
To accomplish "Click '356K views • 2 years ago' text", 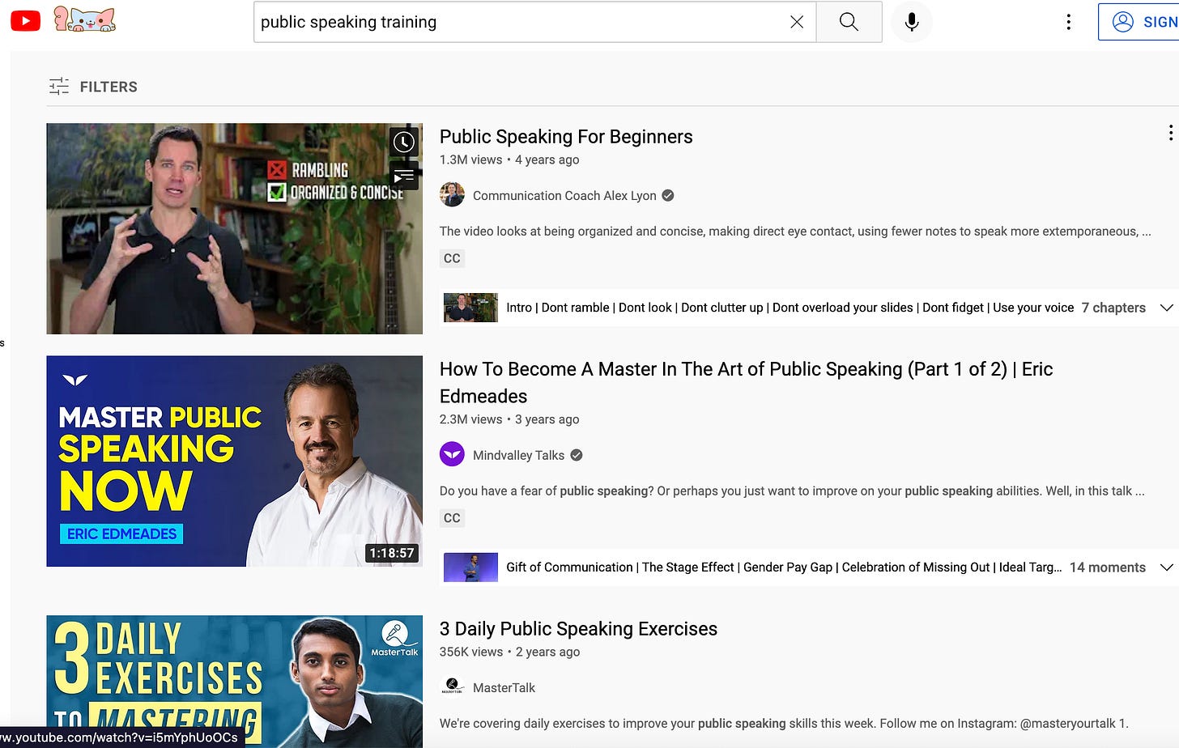I will [509, 652].
